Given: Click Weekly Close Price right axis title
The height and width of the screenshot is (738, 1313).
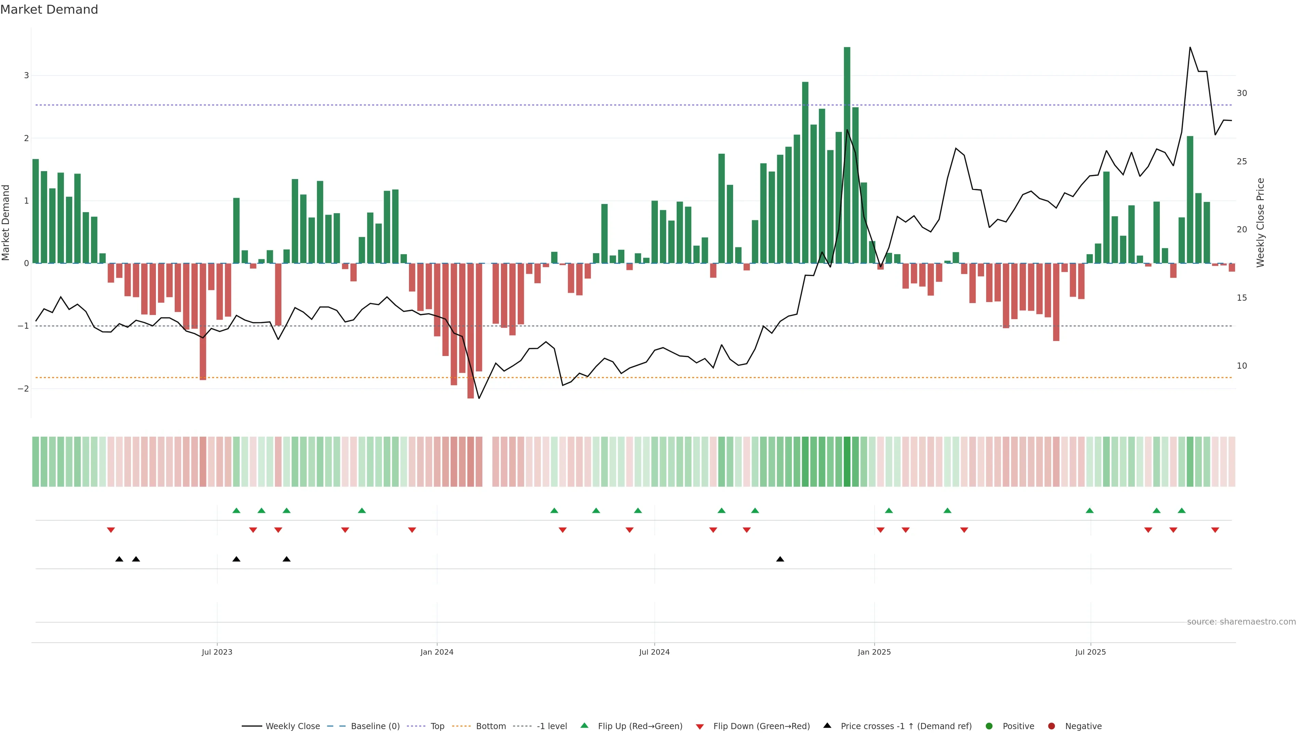Looking at the screenshot, I should (x=1260, y=222).
